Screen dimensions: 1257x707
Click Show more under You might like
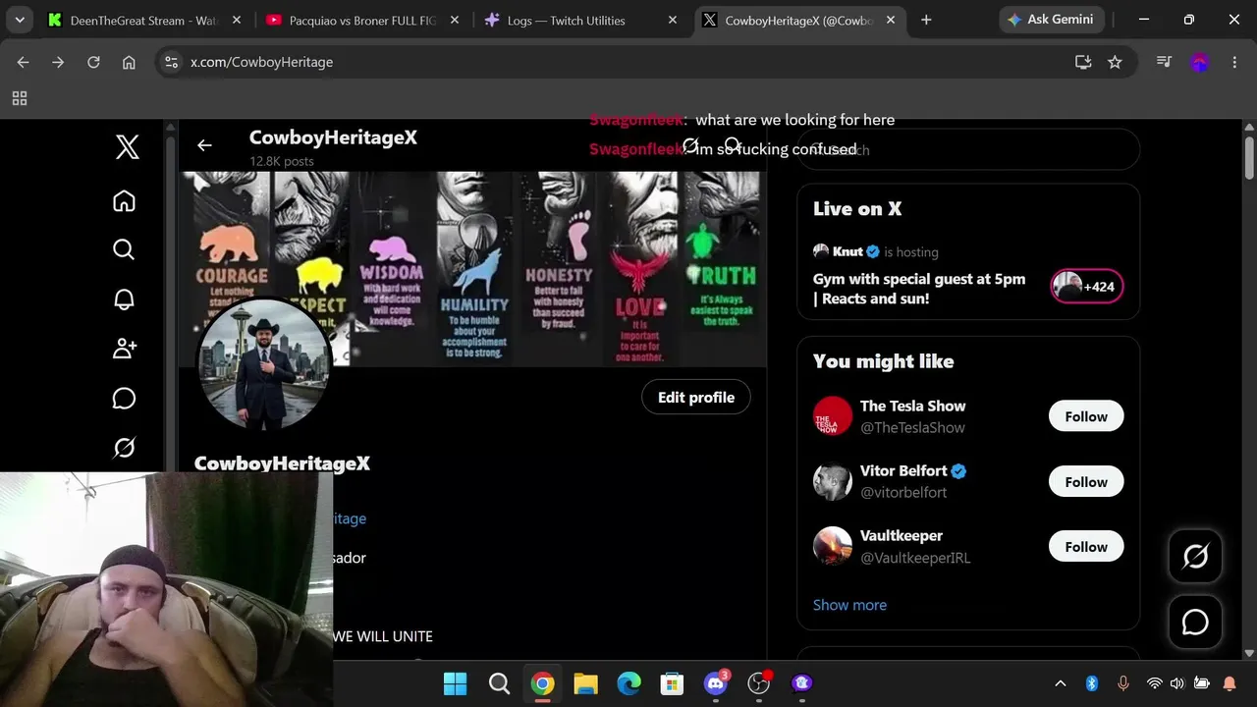pyautogui.click(x=849, y=605)
